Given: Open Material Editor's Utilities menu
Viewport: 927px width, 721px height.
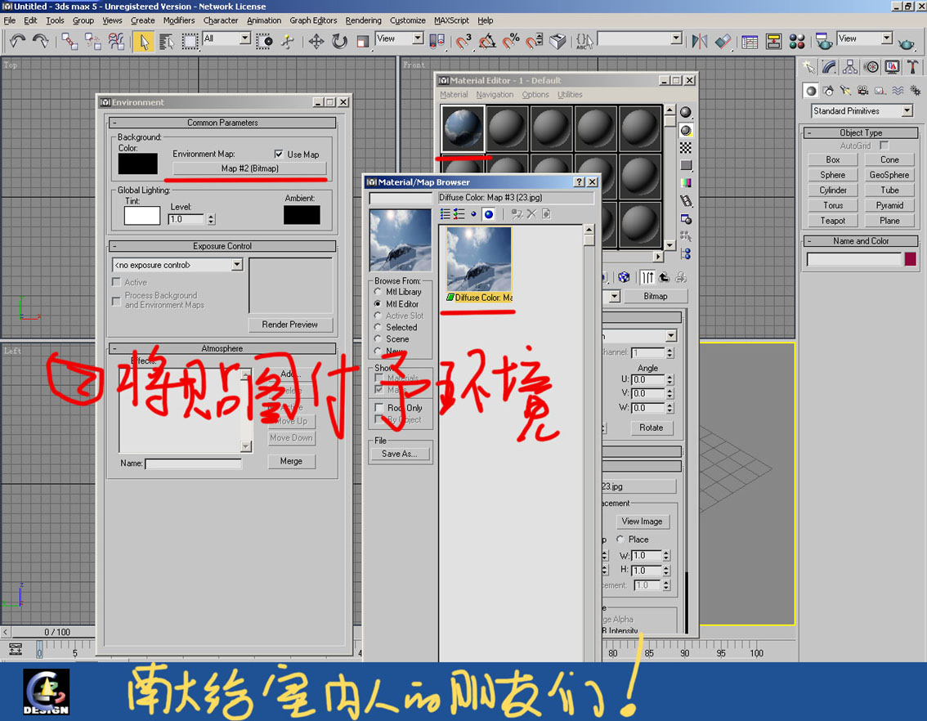Looking at the screenshot, I should click(x=570, y=95).
